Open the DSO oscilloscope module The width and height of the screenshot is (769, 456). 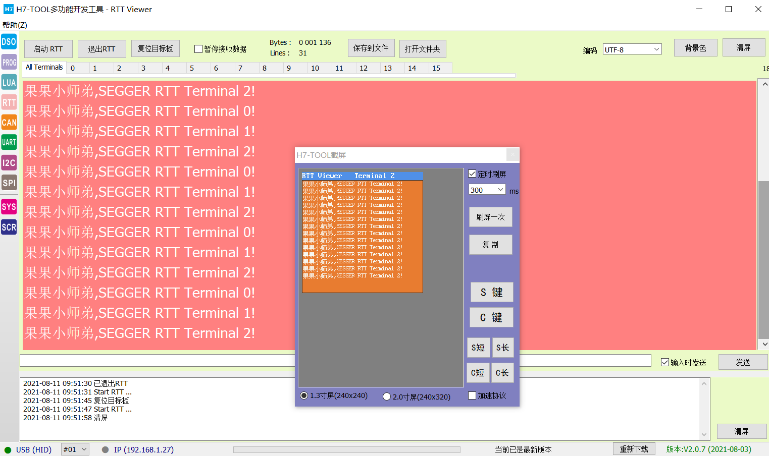9,42
